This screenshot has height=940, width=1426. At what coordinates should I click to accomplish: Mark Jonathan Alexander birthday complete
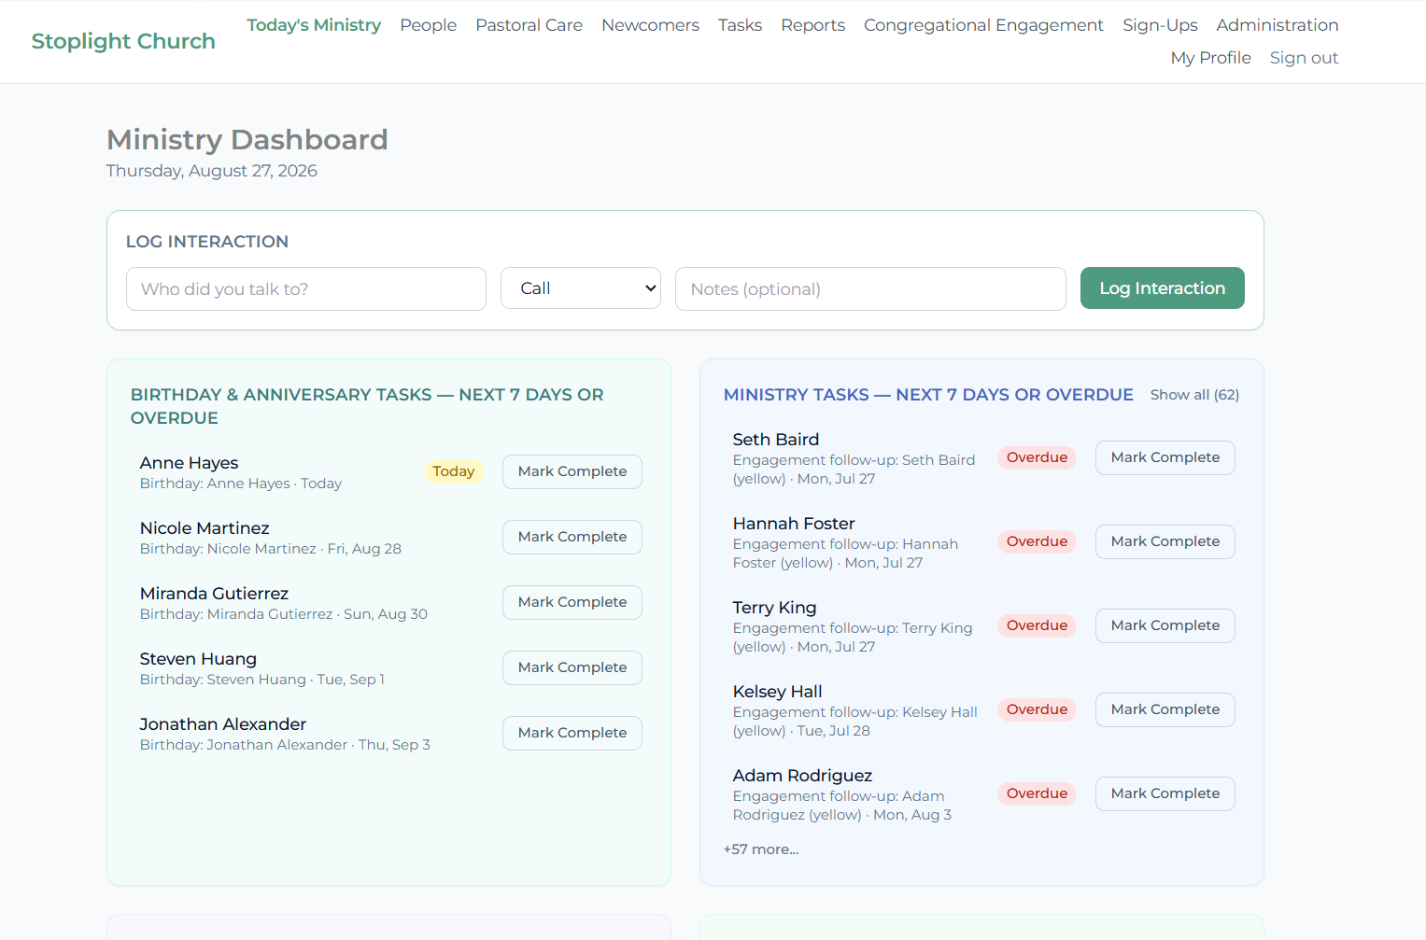pos(572,733)
